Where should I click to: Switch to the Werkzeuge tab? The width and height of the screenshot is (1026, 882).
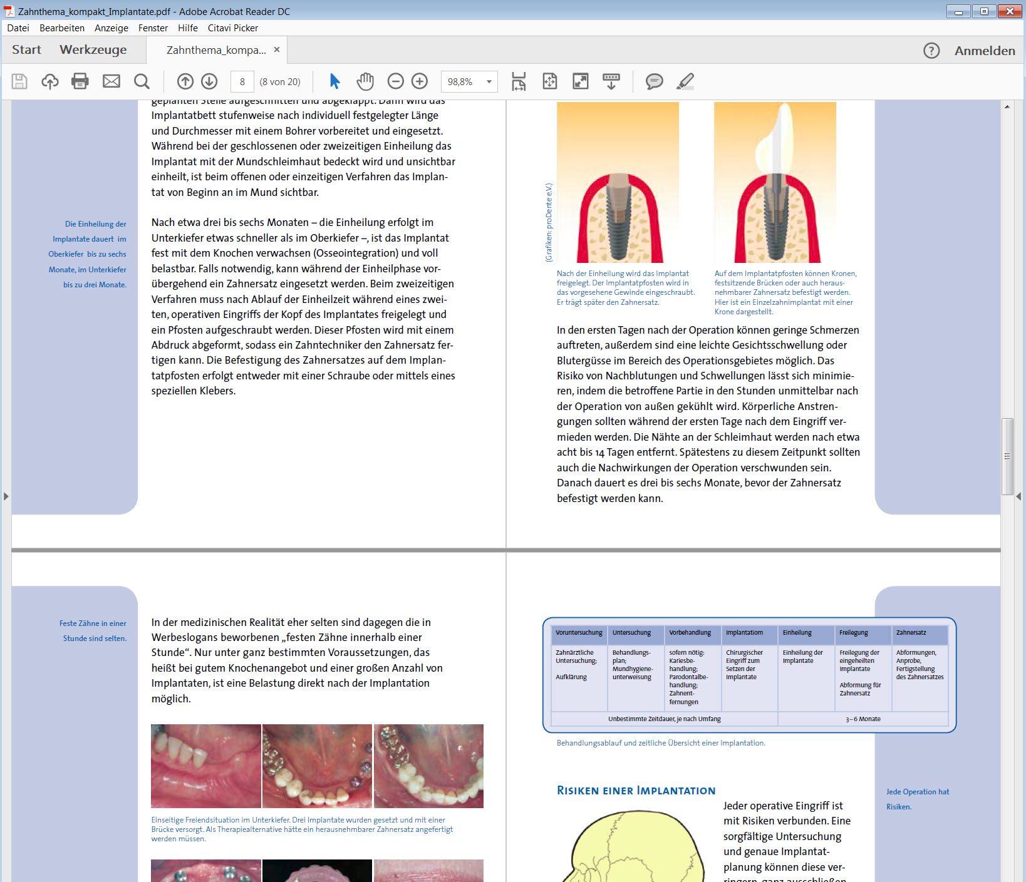tap(93, 50)
